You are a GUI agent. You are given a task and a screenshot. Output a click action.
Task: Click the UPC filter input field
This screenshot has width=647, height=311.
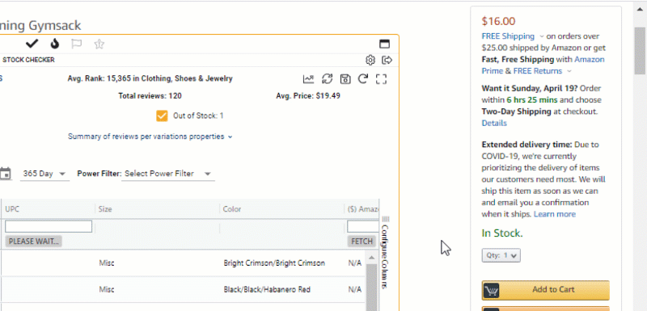(49, 226)
